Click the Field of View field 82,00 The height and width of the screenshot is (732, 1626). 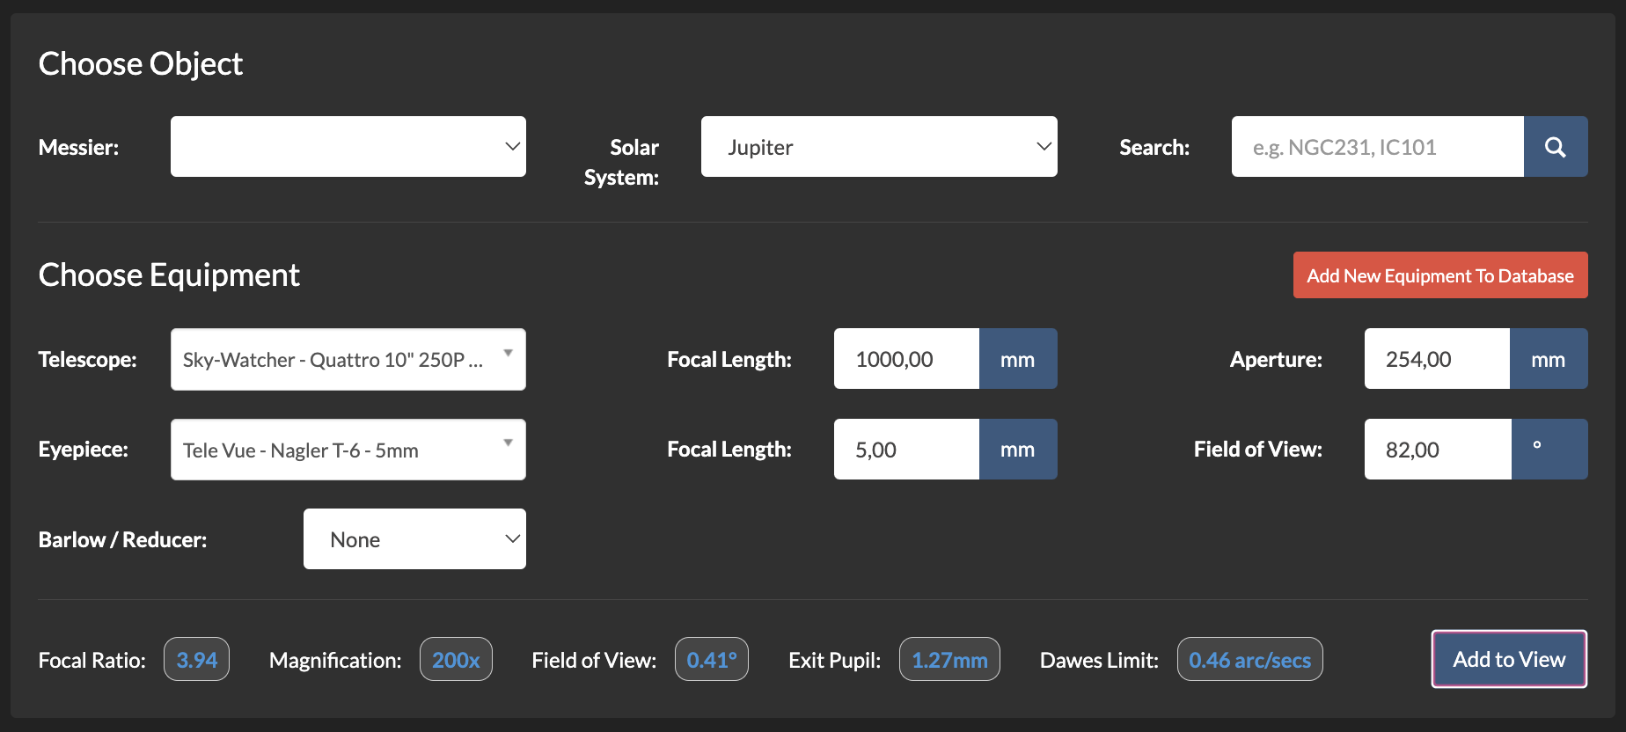point(1438,450)
